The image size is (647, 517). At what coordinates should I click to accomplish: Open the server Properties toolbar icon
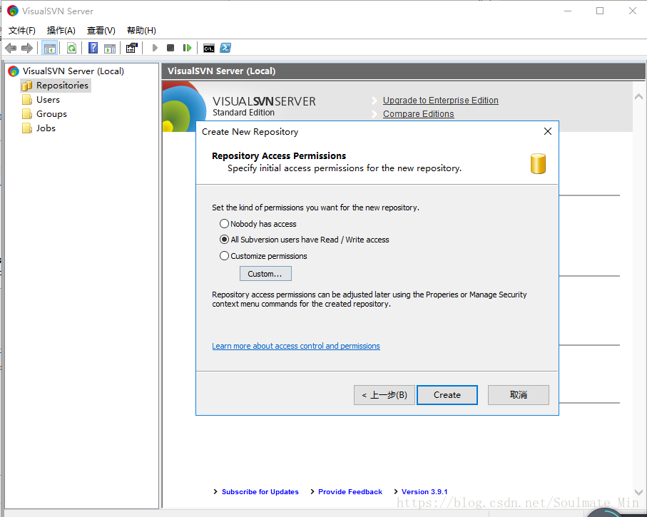132,48
